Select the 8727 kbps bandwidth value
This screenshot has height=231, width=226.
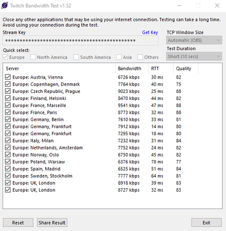[x=129, y=190]
